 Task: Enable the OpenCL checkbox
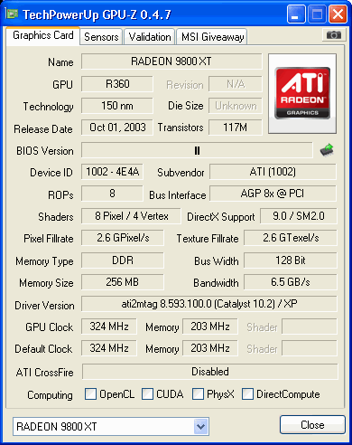91,394
